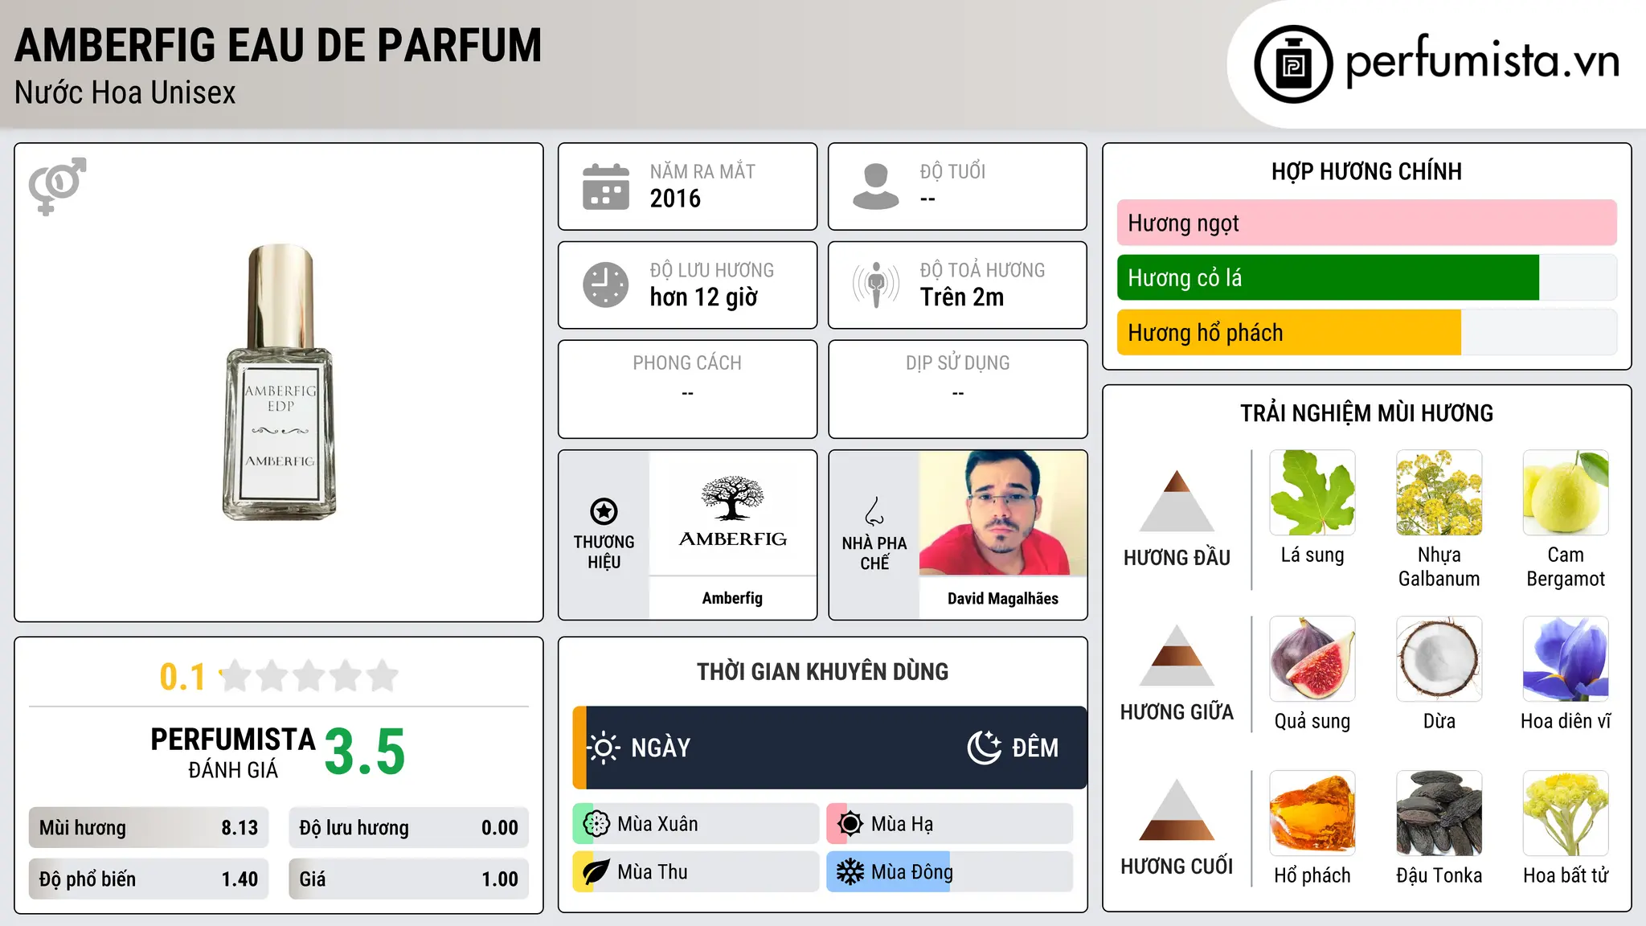Viewport: 1646px width, 926px height.
Task: Click the Trên 2m sillage value
Action: click(x=962, y=297)
